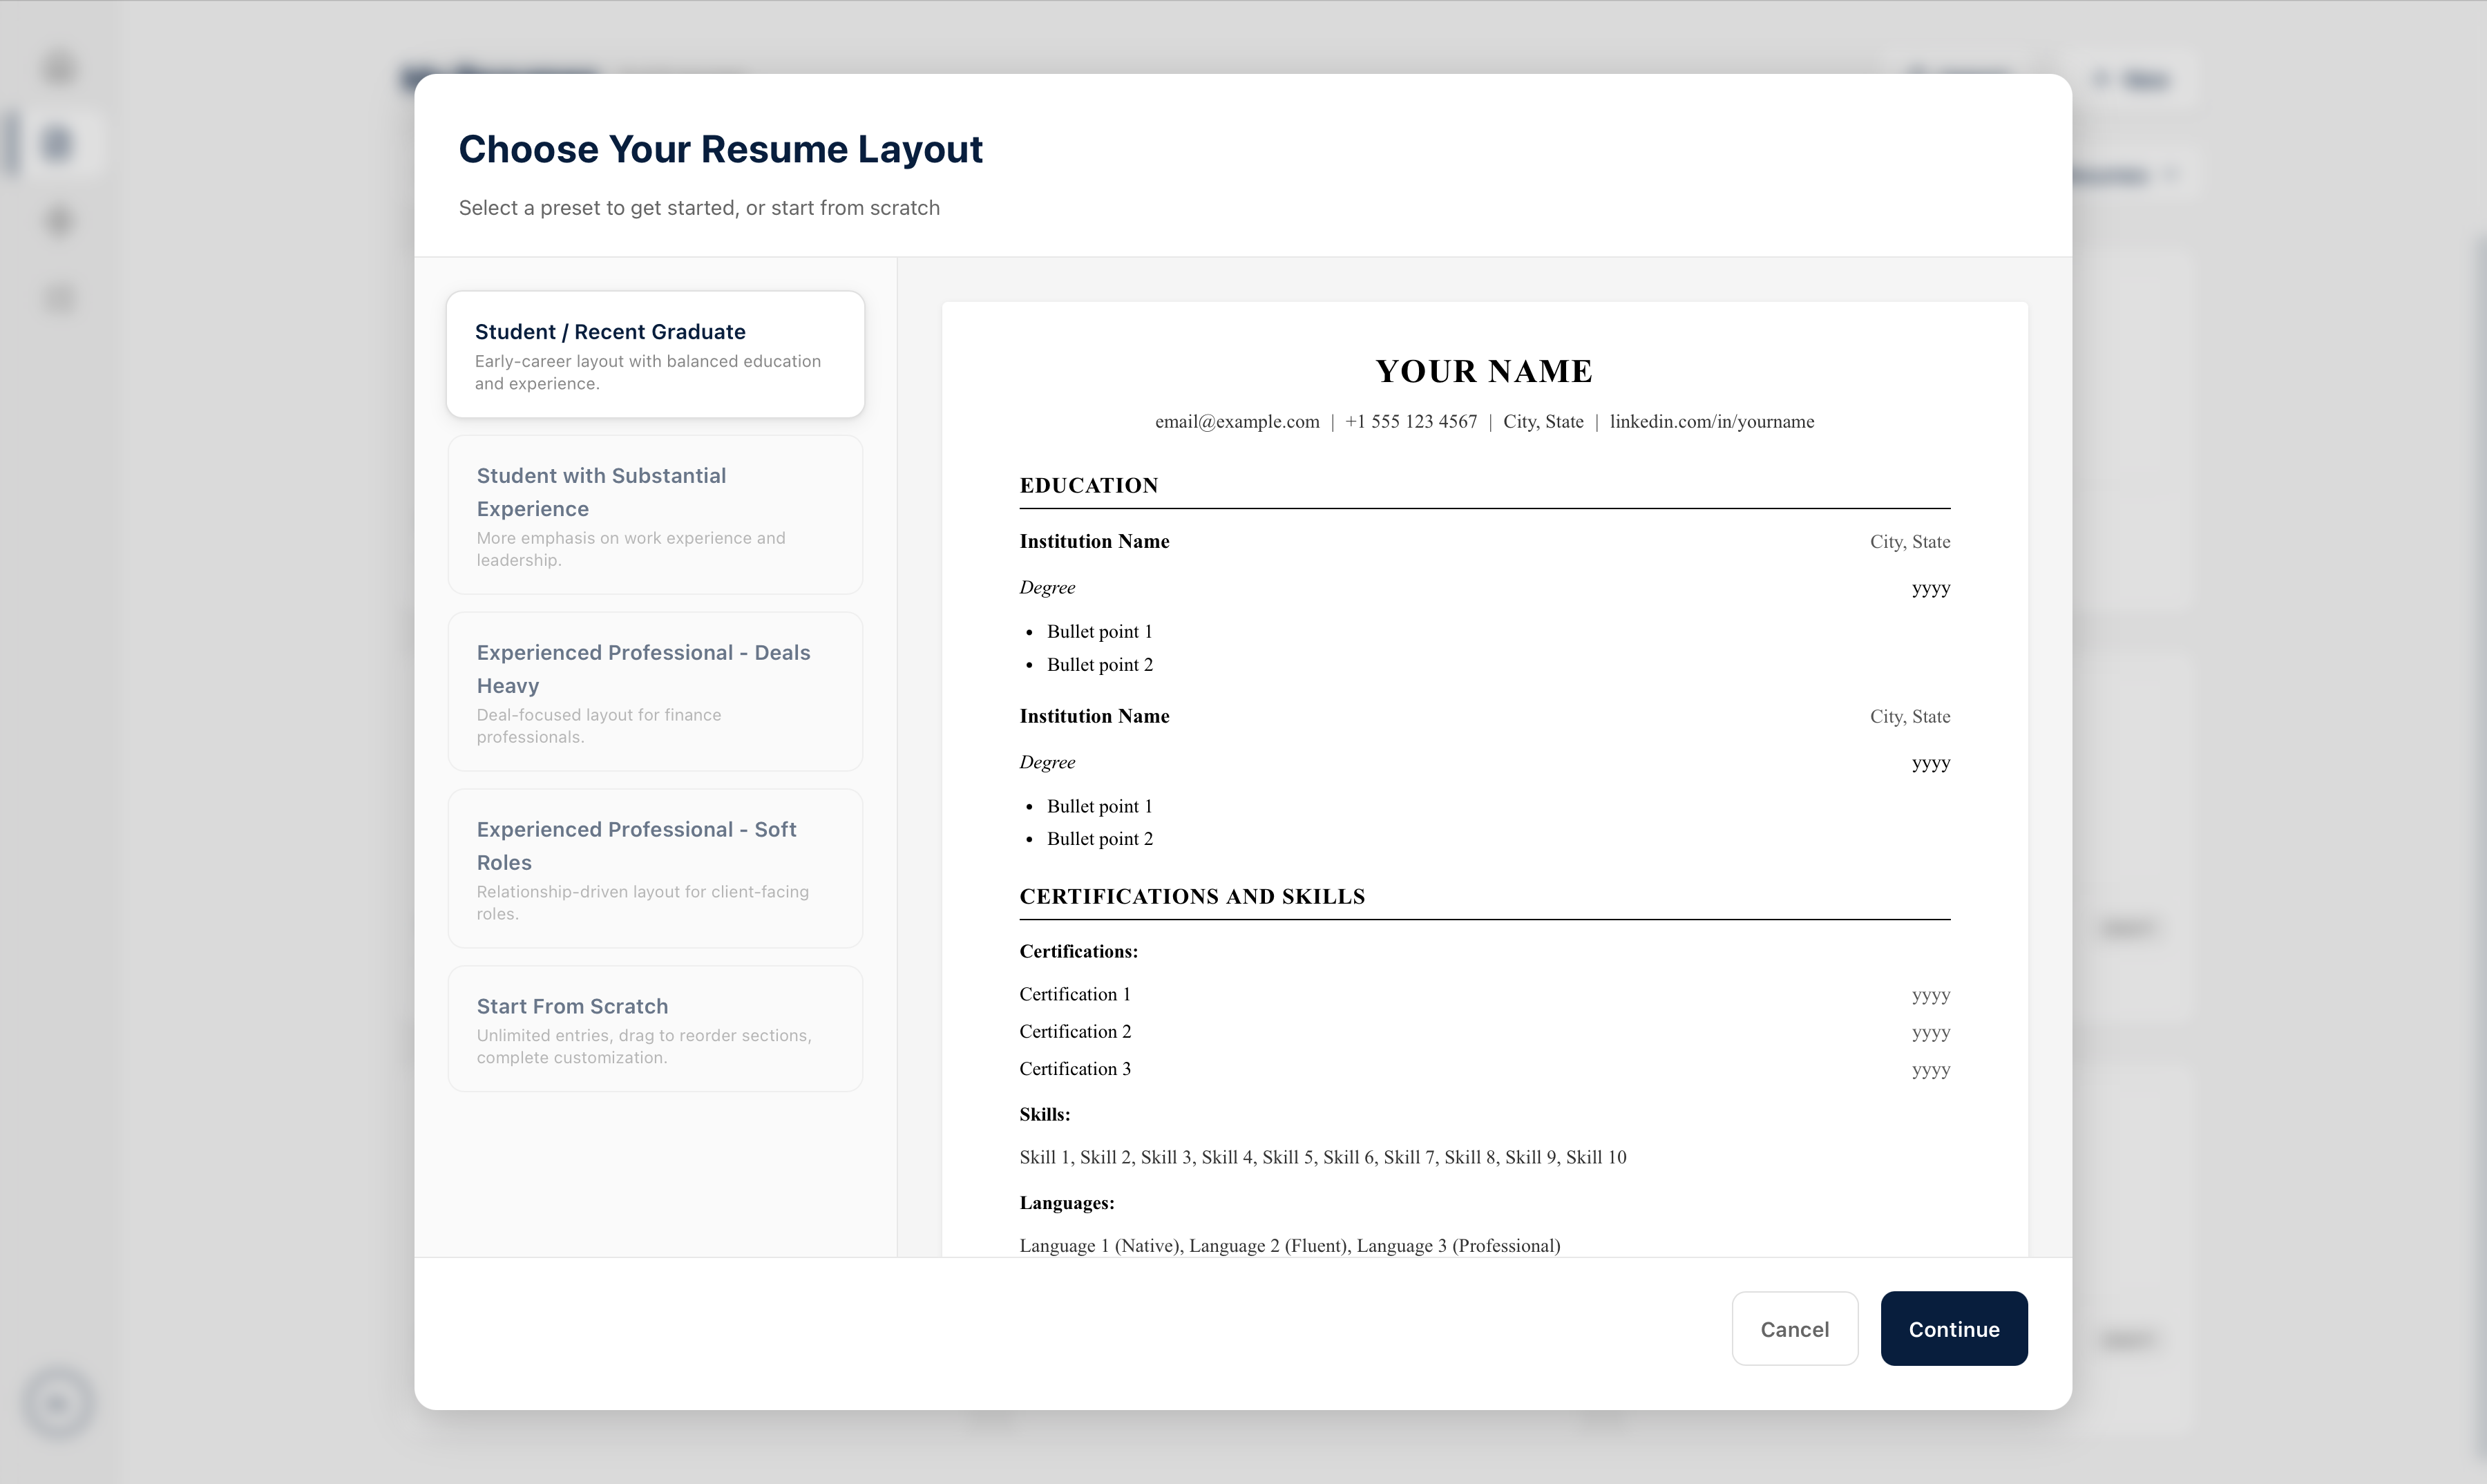Screen dimensions: 2487x1484
Task: Choose Student with Substantial Experience preset
Action: click(x=655, y=515)
